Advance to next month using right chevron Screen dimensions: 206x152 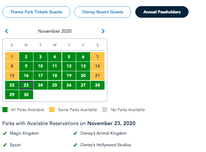[103, 31]
